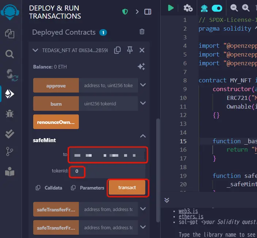
Task: Click 'pragma solidity' code line
Action: 228,29
